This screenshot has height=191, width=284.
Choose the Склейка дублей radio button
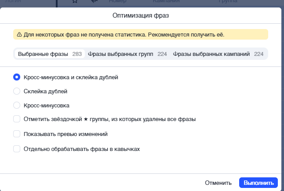tap(17, 91)
